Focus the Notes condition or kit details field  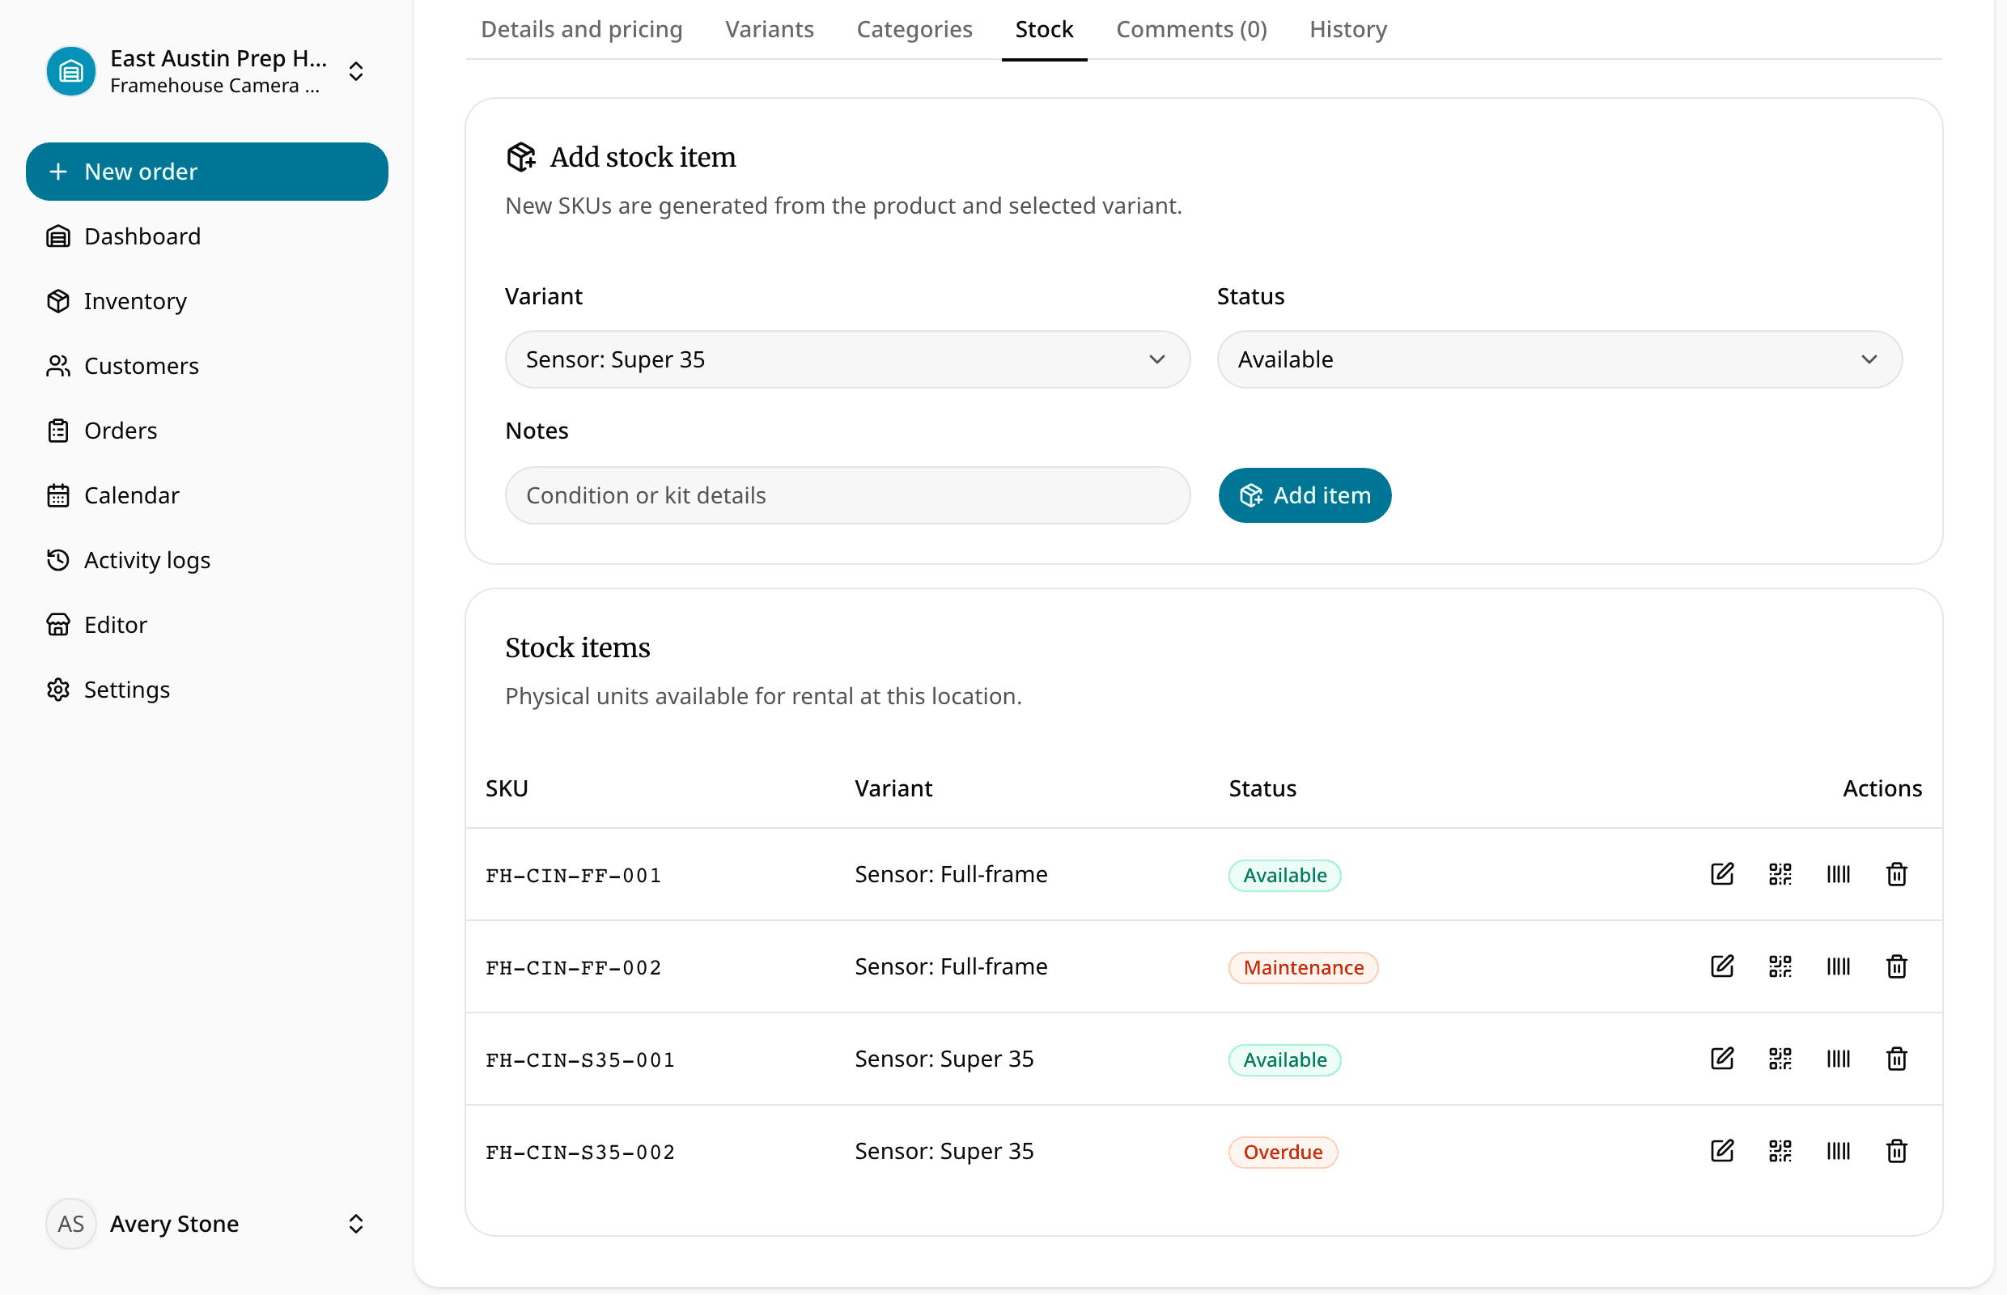tap(847, 495)
